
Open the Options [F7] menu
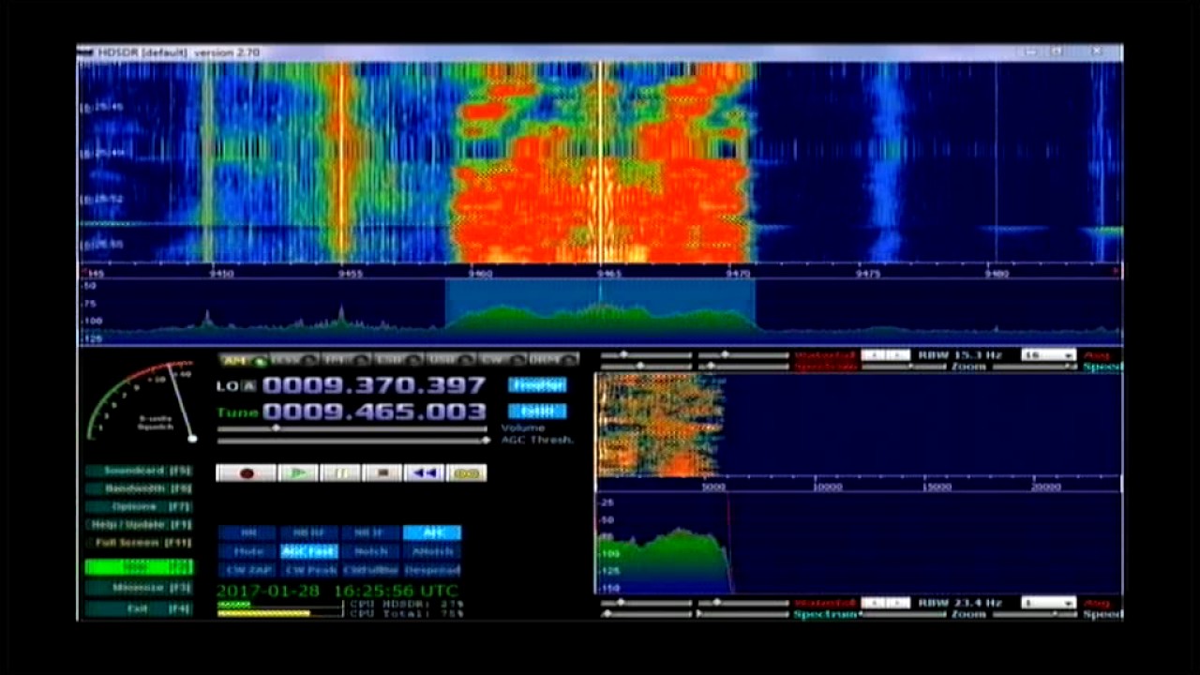pyautogui.click(x=139, y=506)
